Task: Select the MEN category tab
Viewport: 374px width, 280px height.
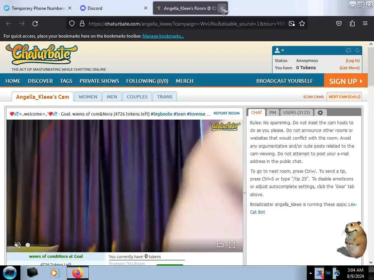Action: coord(112,97)
